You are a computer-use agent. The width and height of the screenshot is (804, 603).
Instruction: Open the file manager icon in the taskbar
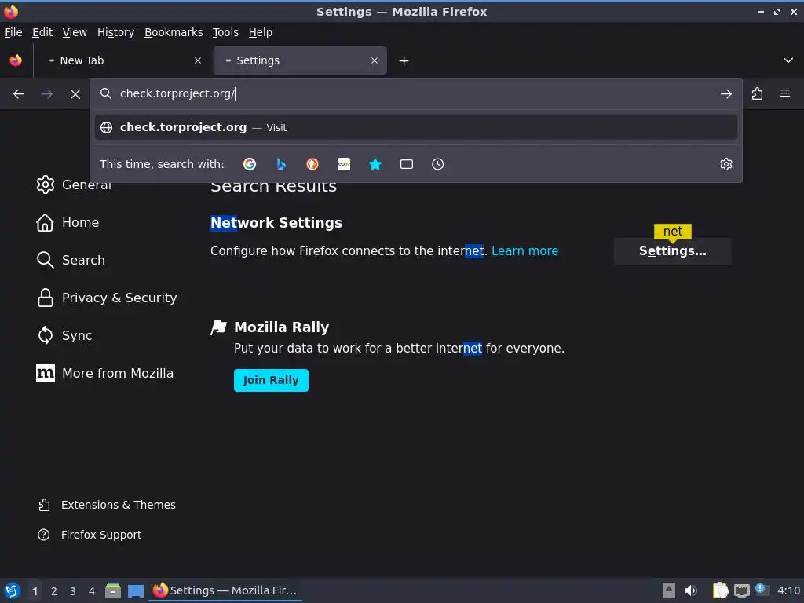113,590
